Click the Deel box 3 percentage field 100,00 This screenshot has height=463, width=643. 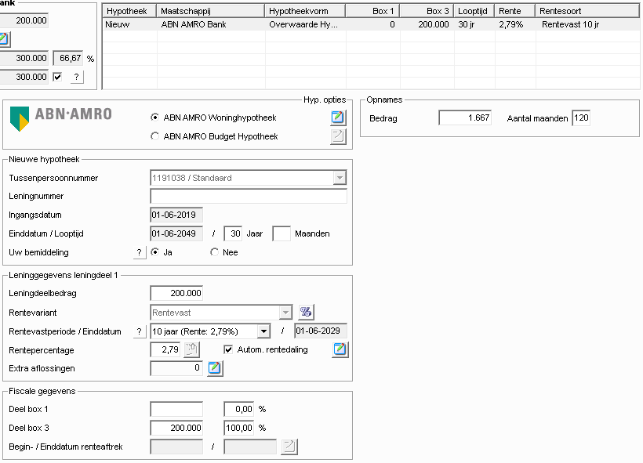(238, 428)
